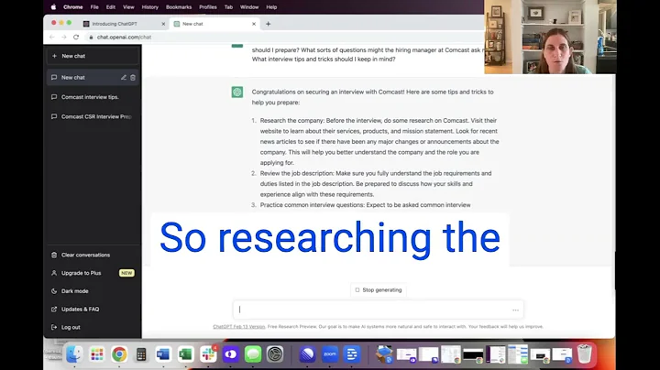Start a conversation with New chat button
The width and height of the screenshot is (660, 370).
point(93,56)
